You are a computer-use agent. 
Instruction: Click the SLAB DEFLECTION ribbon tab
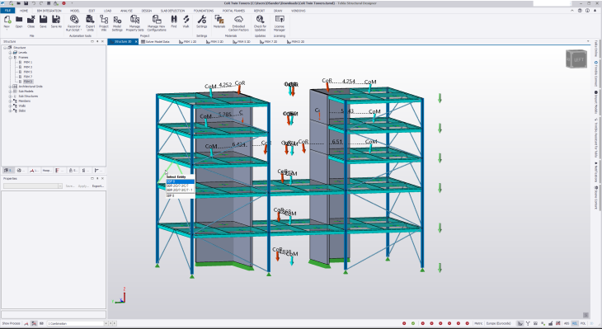173,11
